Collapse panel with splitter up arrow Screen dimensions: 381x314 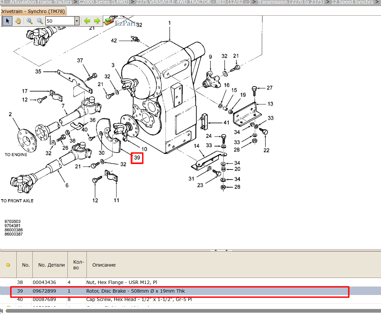point(215,250)
